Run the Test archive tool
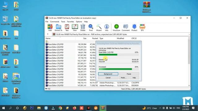This screenshot has height=111, width=198. point(67,27)
